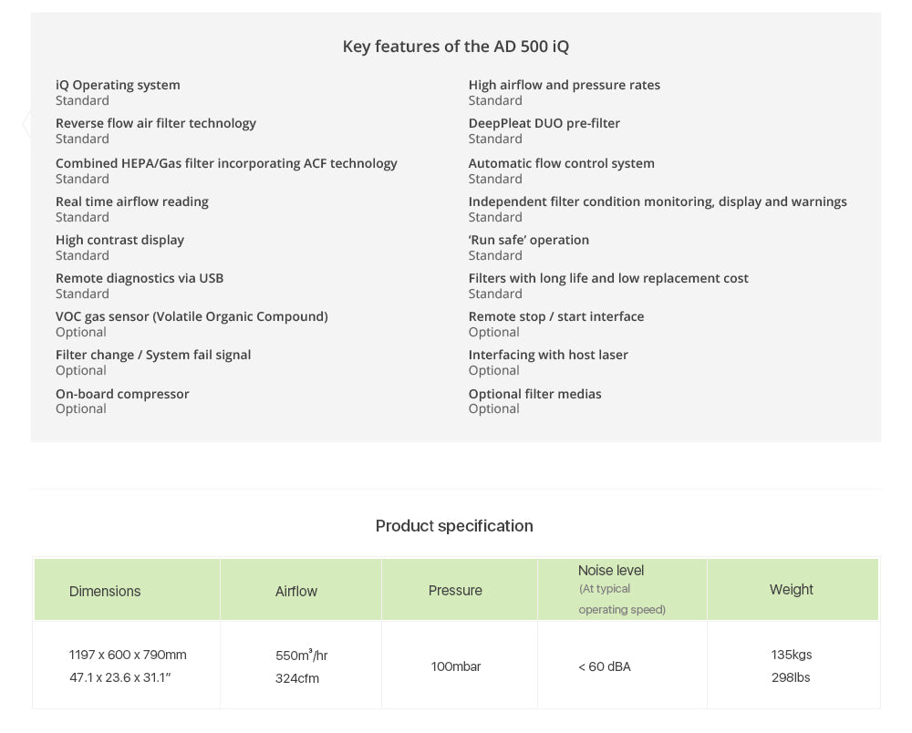This screenshot has height=733, width=912.
Task: Click the faint left arrow beside the features panel
Action: click(x=26, y=124)
